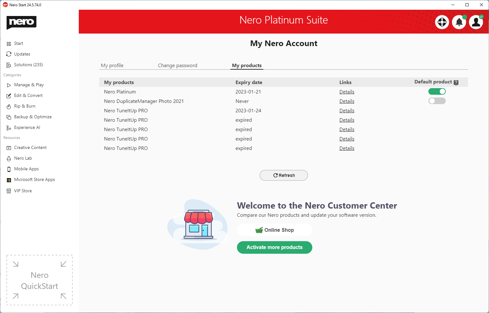Viewport: 489px width, 313px height.
Task: Open Details link for Nero DuplicateManager Photo
Action: point(347,101)
